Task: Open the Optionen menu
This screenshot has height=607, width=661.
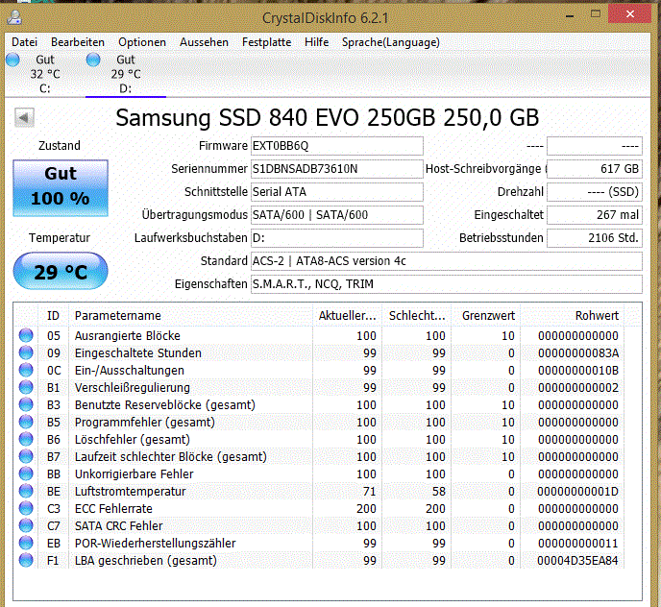Action: (x=142, y=42)
